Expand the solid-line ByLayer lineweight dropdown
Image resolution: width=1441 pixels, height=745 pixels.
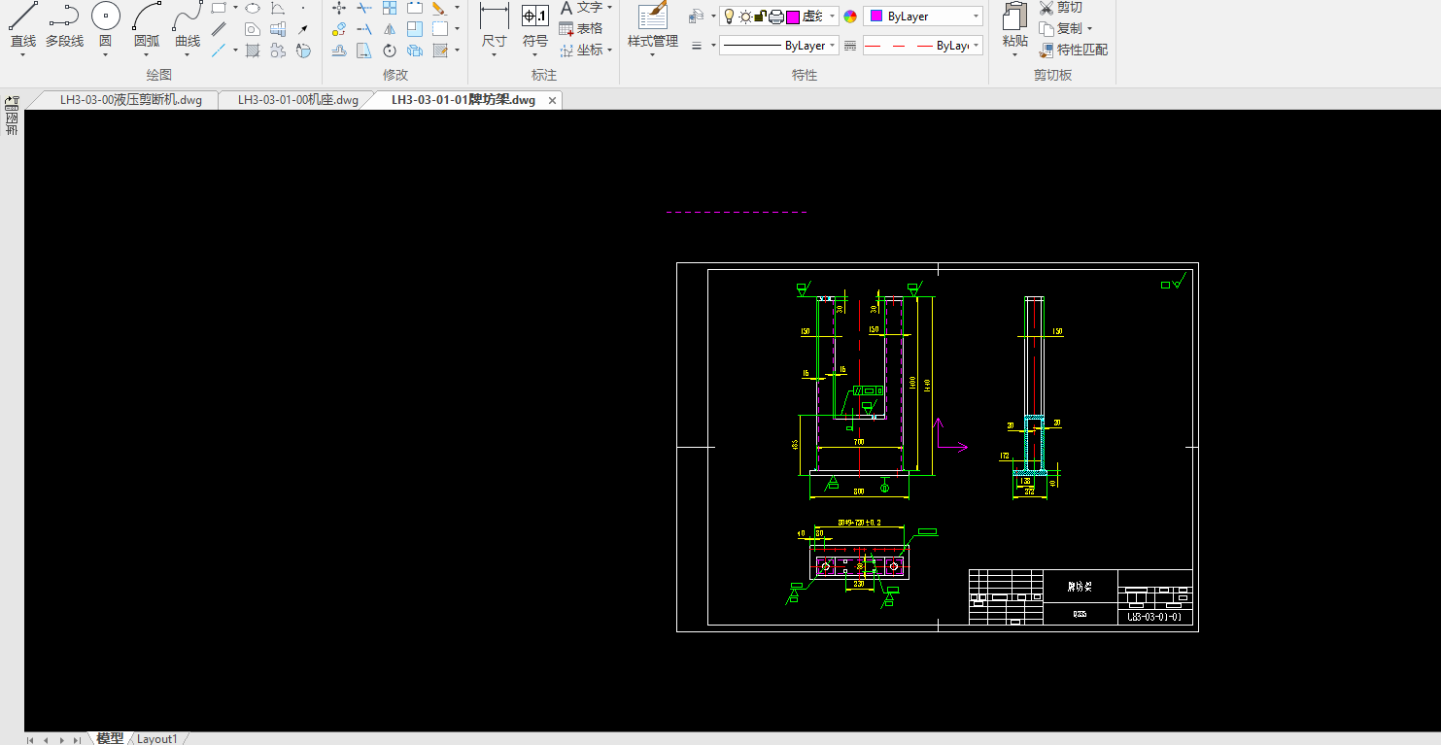click(778, 46)
